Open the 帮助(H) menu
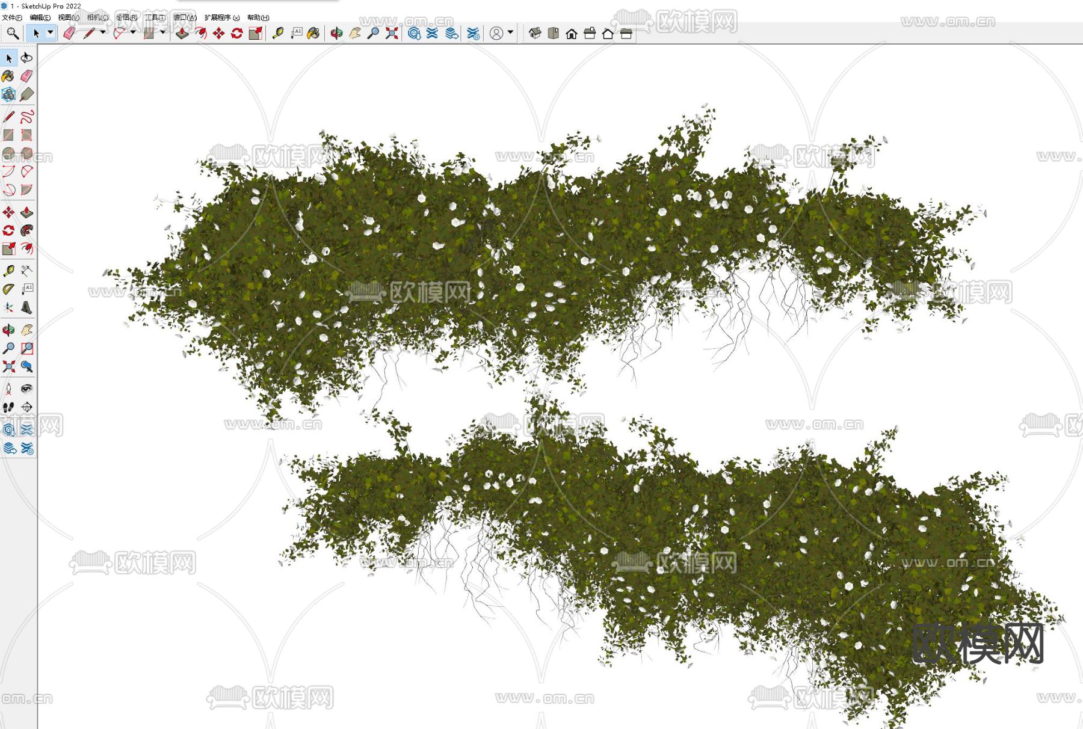The width and height of the screenshot is (1083, 729). pos(258,17)
